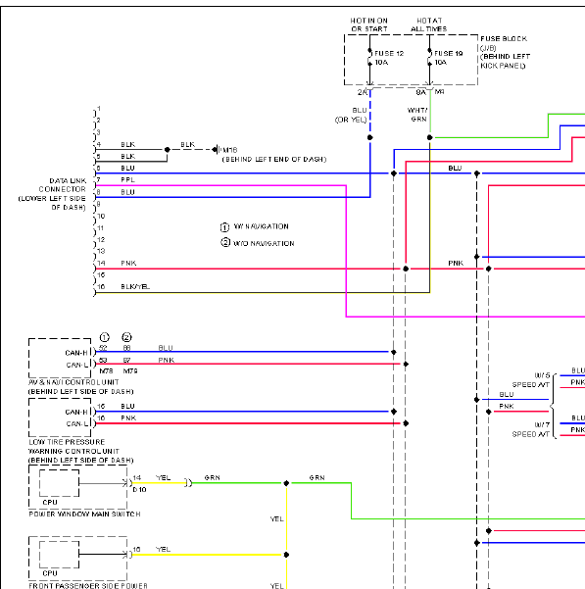Click pin number '53' on AV & NAVI unit
585x589 pixels.
(103, 361)
